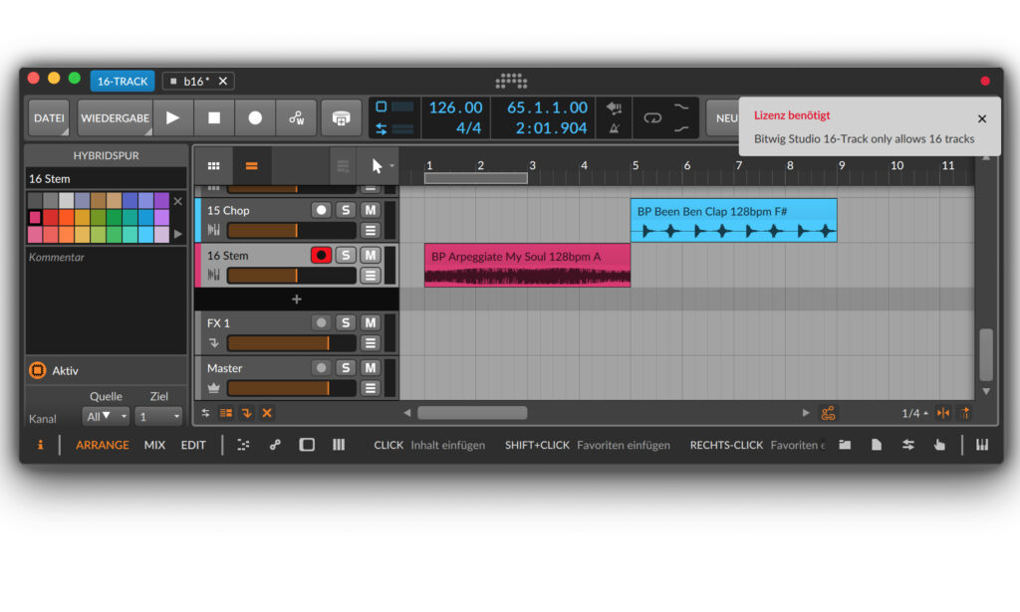
Task: Select the pointer tool in the arranger
Action: pos(377,165)
